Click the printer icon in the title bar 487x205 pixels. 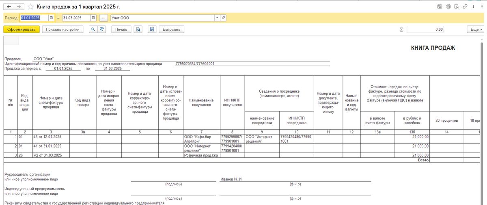click(x=448, y=7)
